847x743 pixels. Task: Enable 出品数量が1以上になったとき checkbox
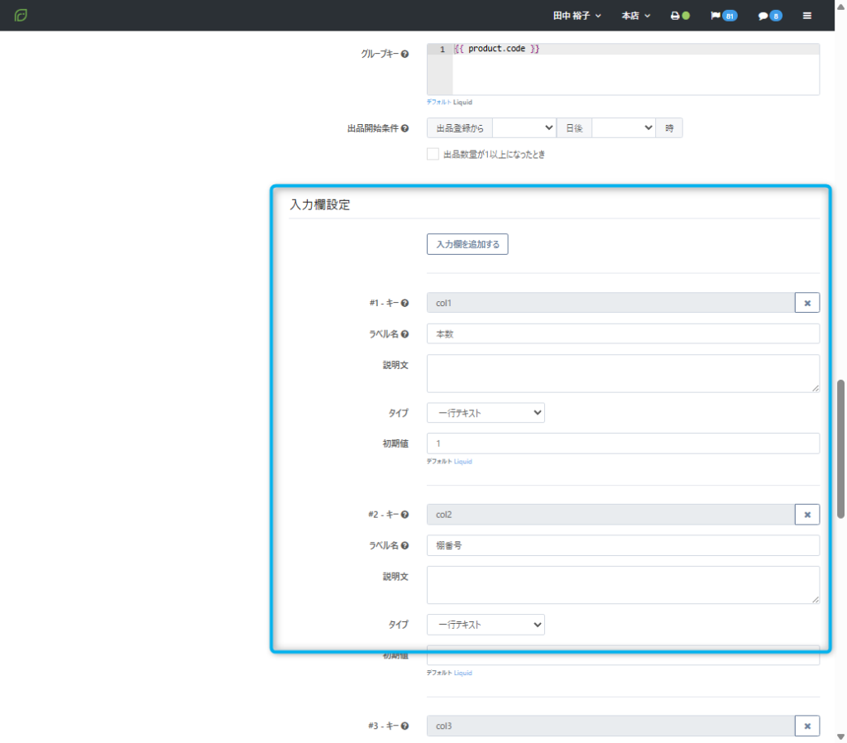click(x=433, y=154)
